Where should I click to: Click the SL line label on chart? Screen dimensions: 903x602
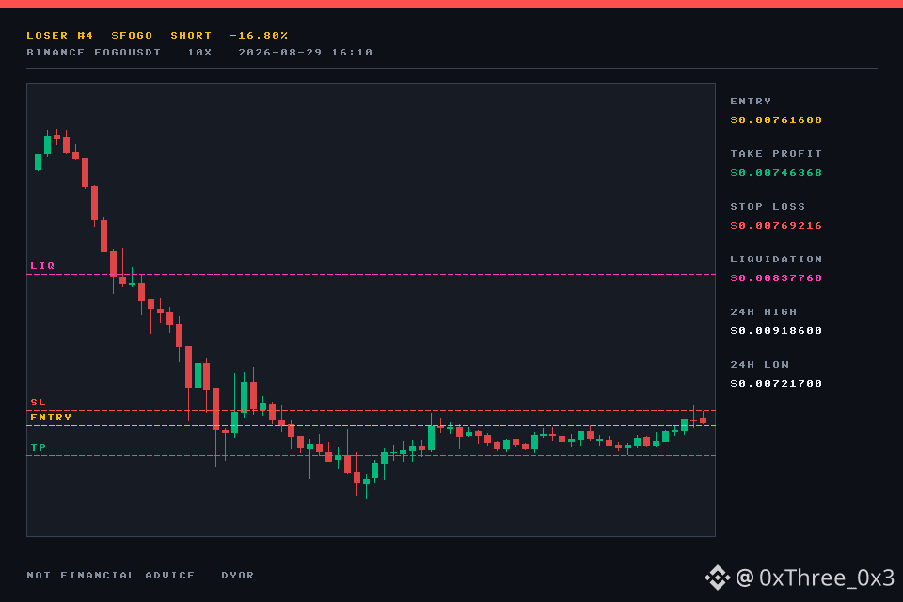[38, 402]
